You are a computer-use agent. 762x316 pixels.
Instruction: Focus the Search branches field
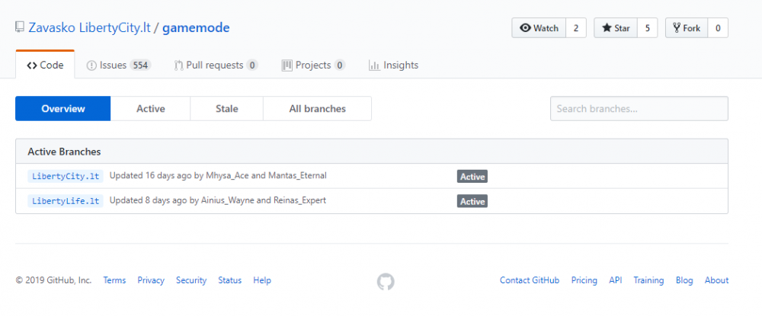[639, 109]
